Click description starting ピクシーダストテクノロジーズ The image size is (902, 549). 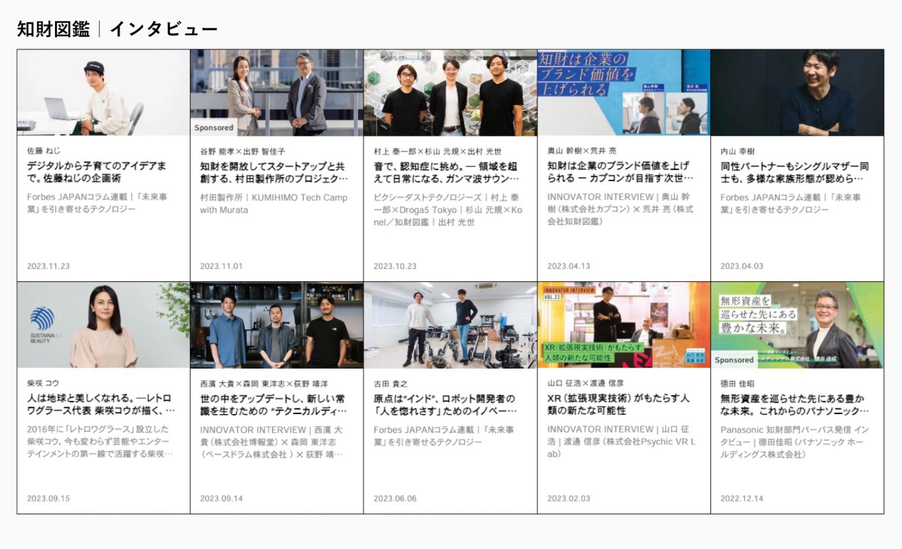(x=448, y=210)
